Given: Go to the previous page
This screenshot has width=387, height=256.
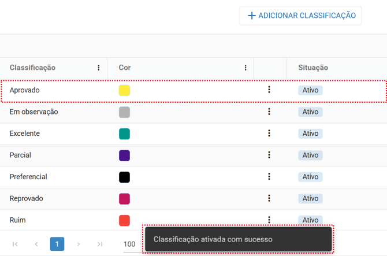Looking at the screenshot, I should 36,244.
